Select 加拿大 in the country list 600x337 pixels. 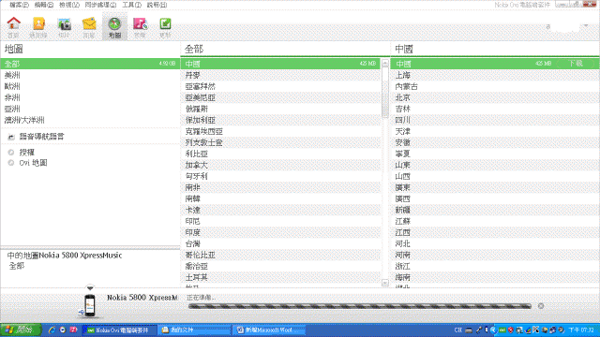coord(281,165)
